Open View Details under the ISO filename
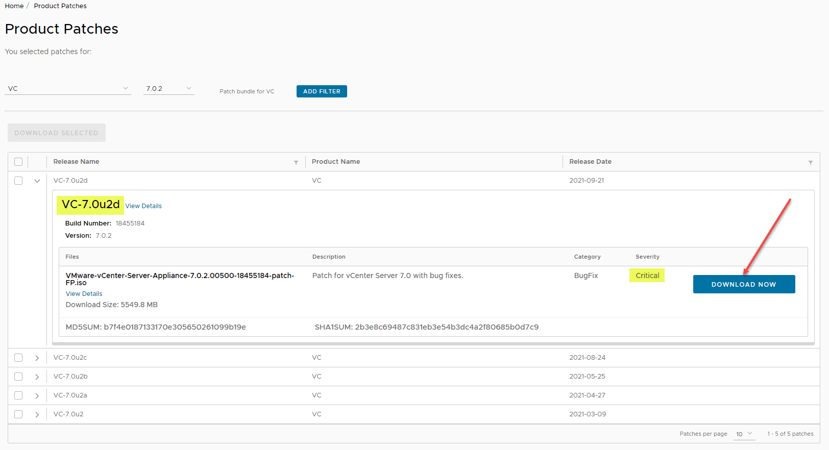Viewport: 829px width, 450px height. tap(84, 294)
